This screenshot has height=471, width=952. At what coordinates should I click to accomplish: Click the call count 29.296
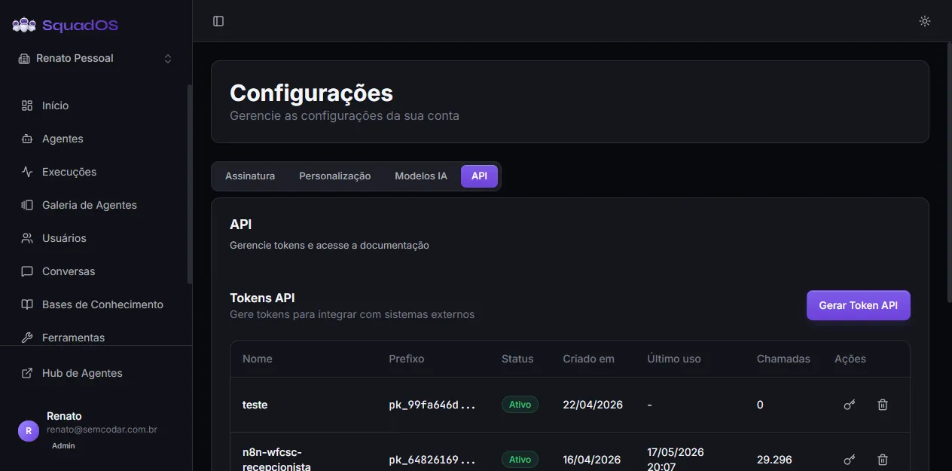pos(774,459)
